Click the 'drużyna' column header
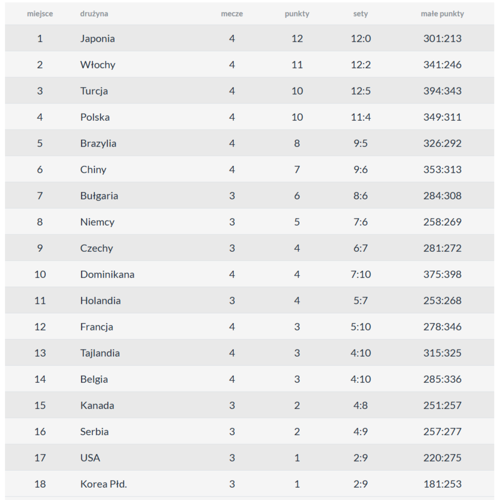Viewport: 500px width, 500px height. [94, 14]
